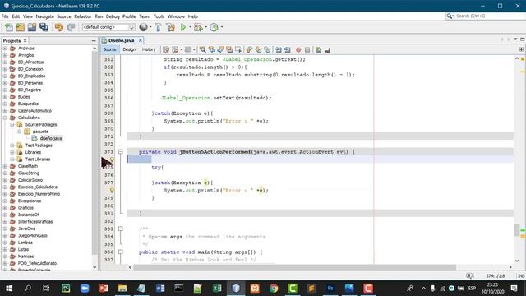Open Chrome from the Windows taskbar

tap(274, 289)
